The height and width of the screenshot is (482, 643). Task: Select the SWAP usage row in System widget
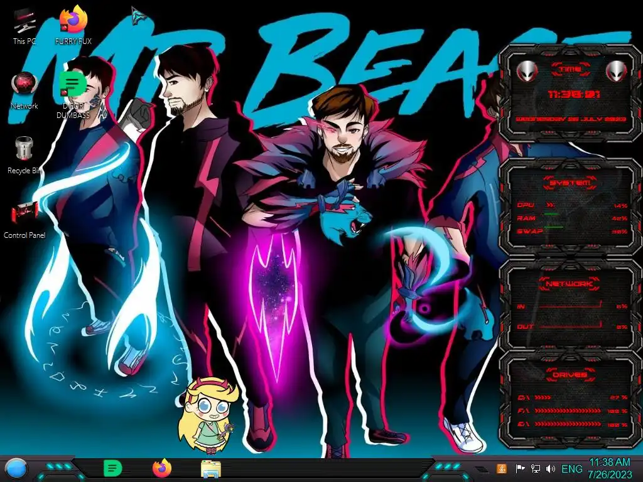572,232
